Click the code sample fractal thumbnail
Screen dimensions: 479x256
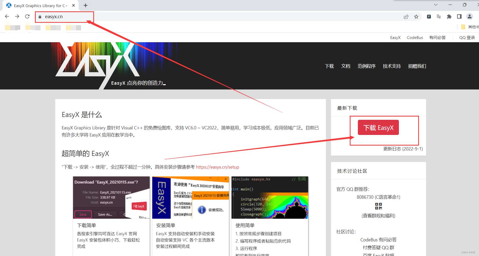270,198
